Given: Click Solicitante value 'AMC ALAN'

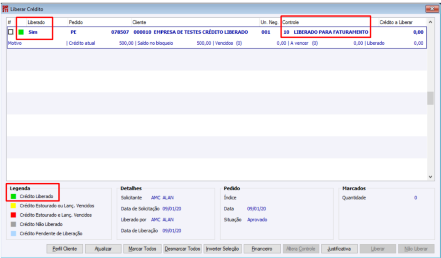Looking at the screenshot, I should (x=162, y=198).
